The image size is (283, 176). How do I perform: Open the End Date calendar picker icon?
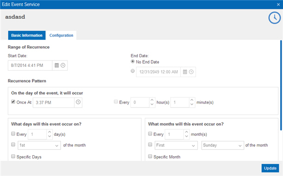[x=185, y=72]
